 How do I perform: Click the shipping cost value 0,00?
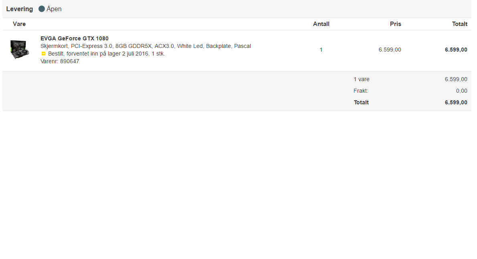click(461, 91)
